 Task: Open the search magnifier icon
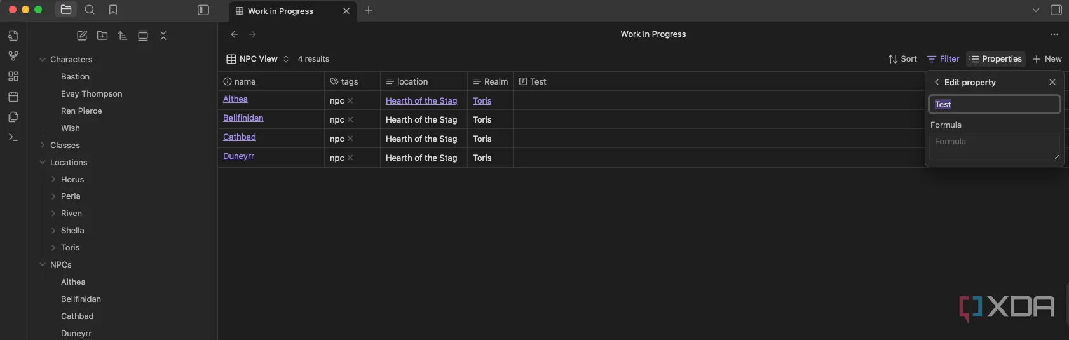[x=90, y=10]
